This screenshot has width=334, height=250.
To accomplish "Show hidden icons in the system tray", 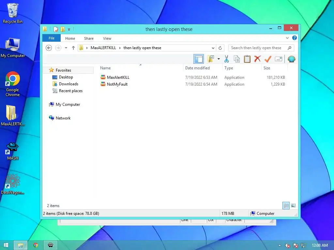I will [280, 245].
